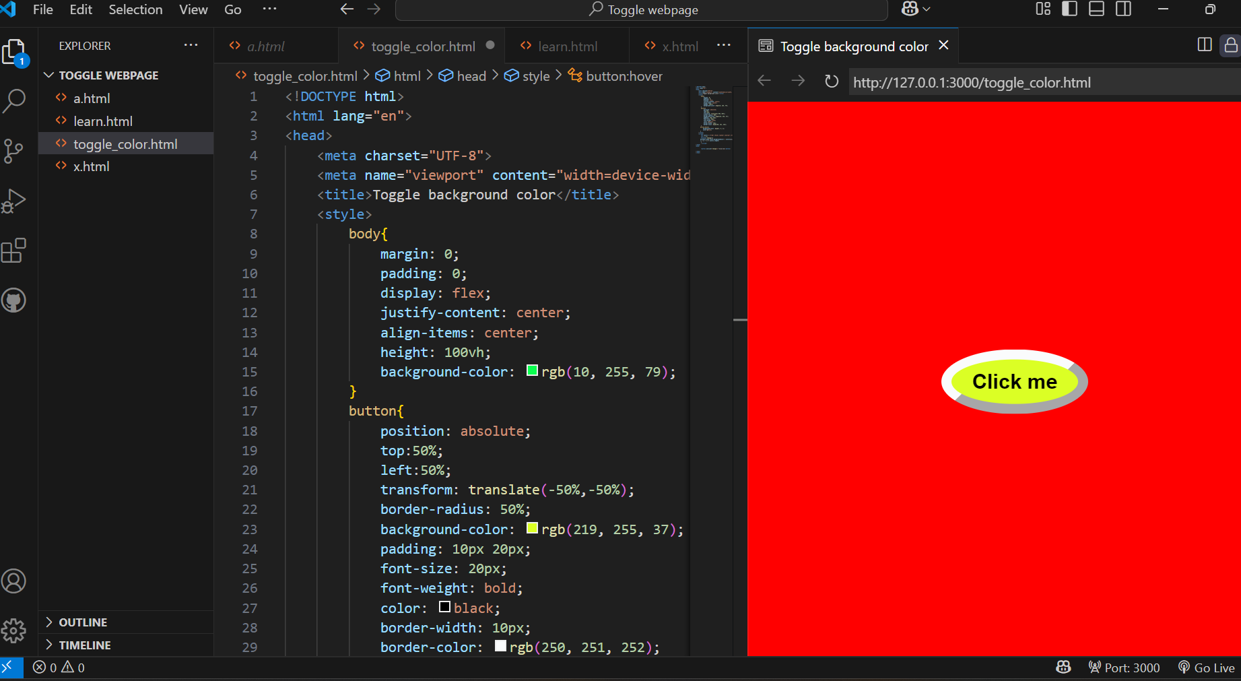Close the Toggle background color preview tab

click(x=943, y=45)
